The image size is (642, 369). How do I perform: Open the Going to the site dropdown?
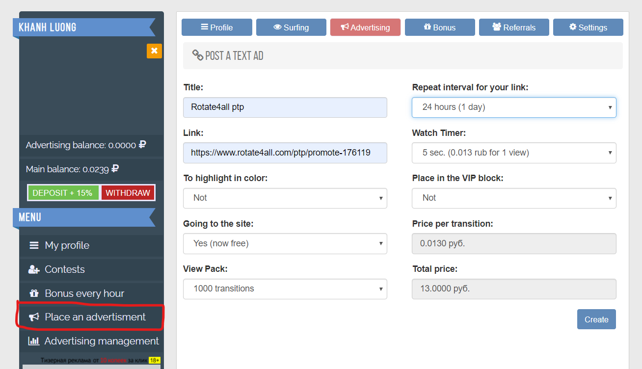285,244
